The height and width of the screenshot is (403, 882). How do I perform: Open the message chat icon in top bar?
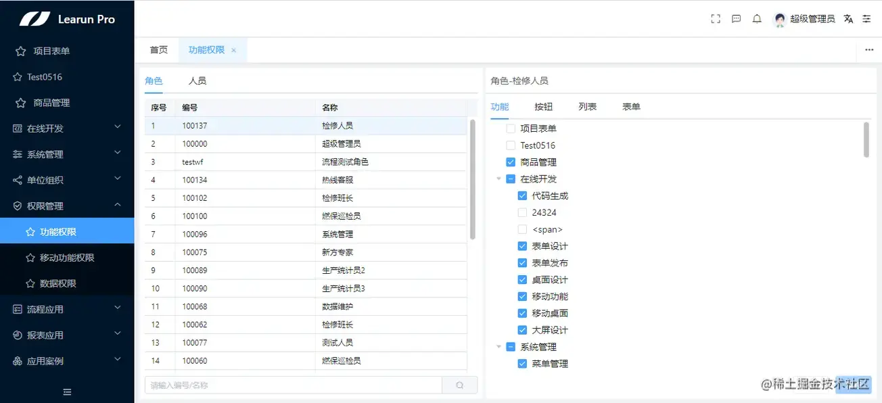(x=736, y=18)
